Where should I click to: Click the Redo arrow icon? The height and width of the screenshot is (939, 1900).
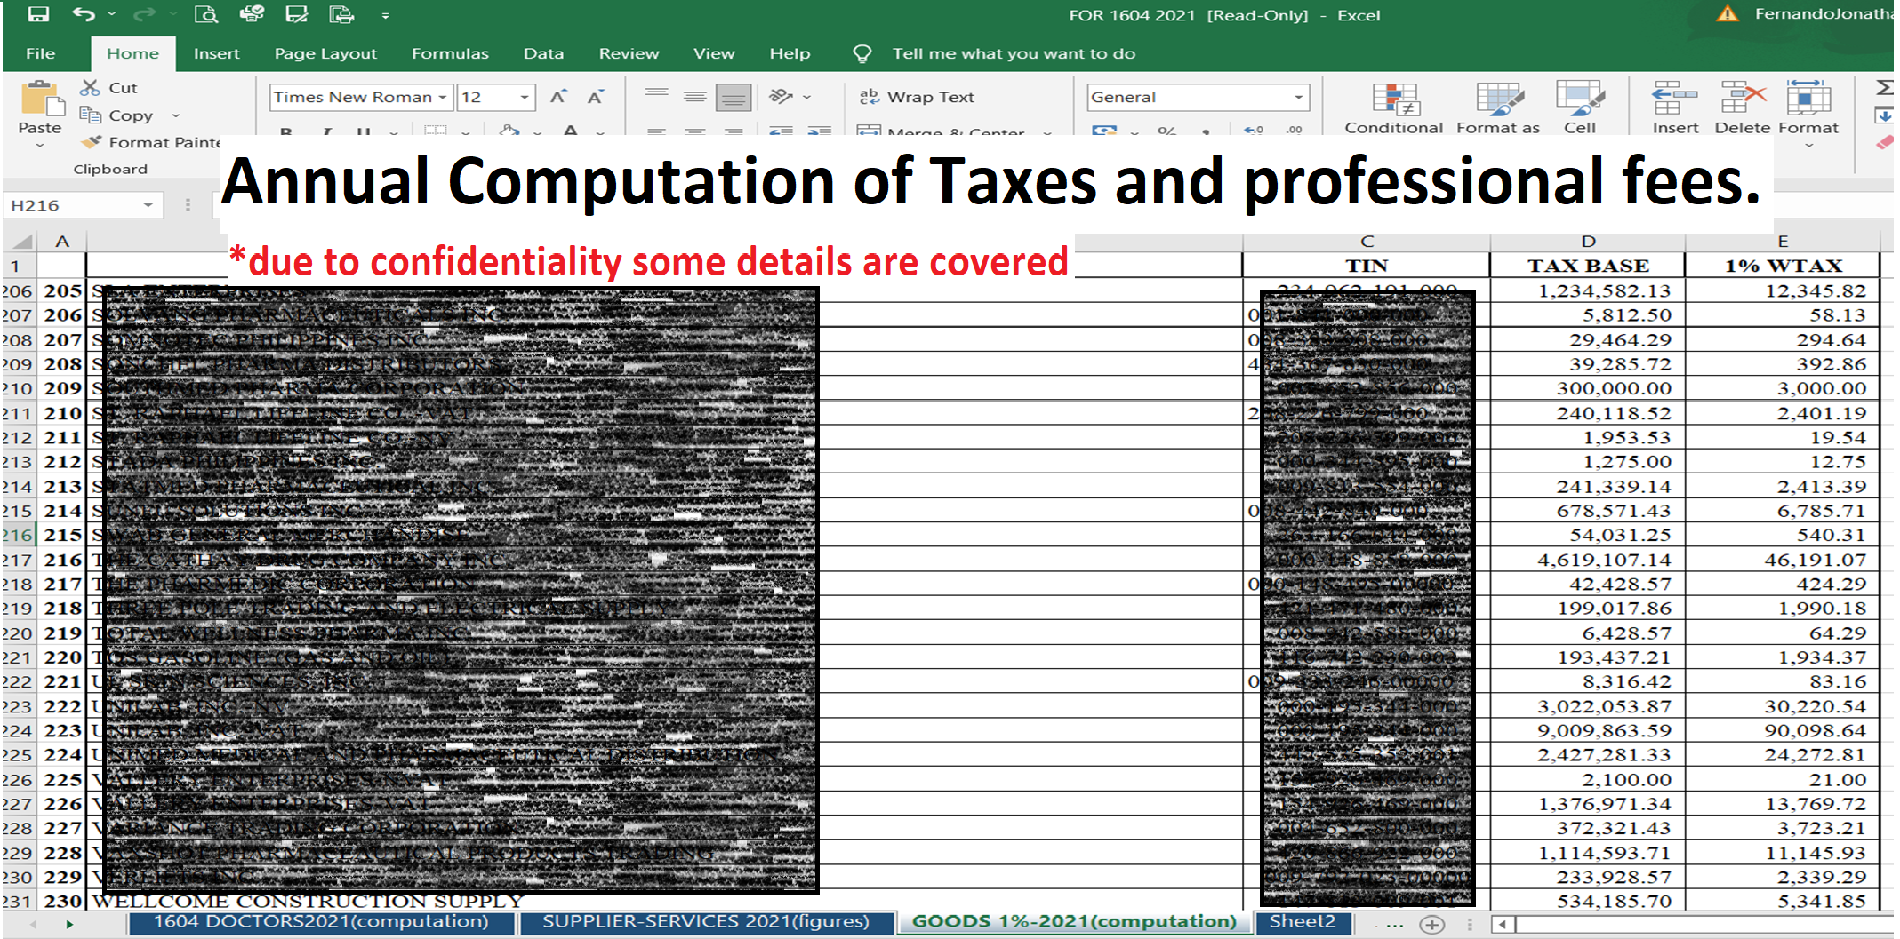click(x=142, y=14)
